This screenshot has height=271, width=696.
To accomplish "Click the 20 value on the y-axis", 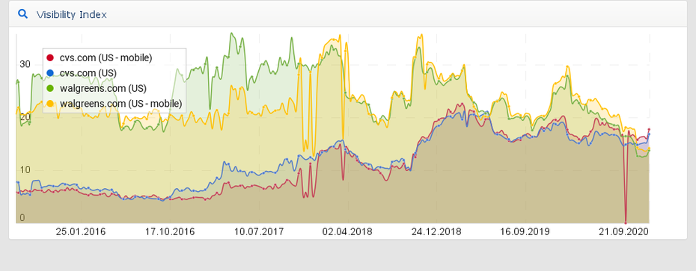I will point(25,117).
